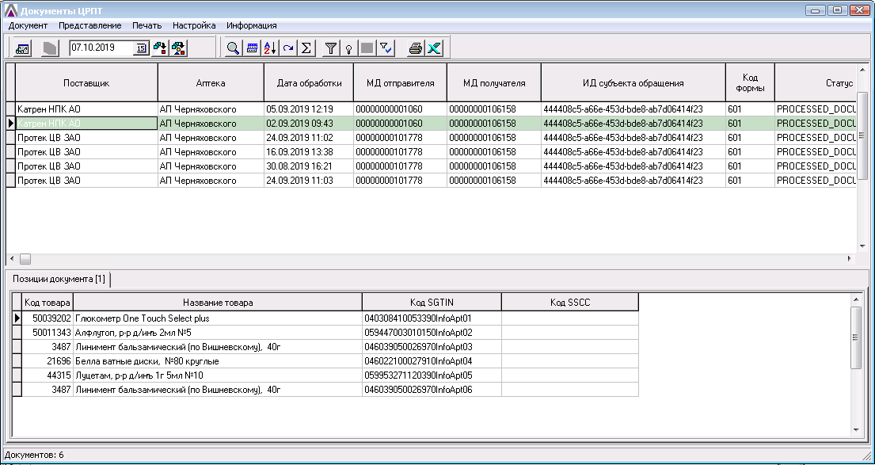Export to Excel using the X icon
The image size is (875, 465).
433,48
